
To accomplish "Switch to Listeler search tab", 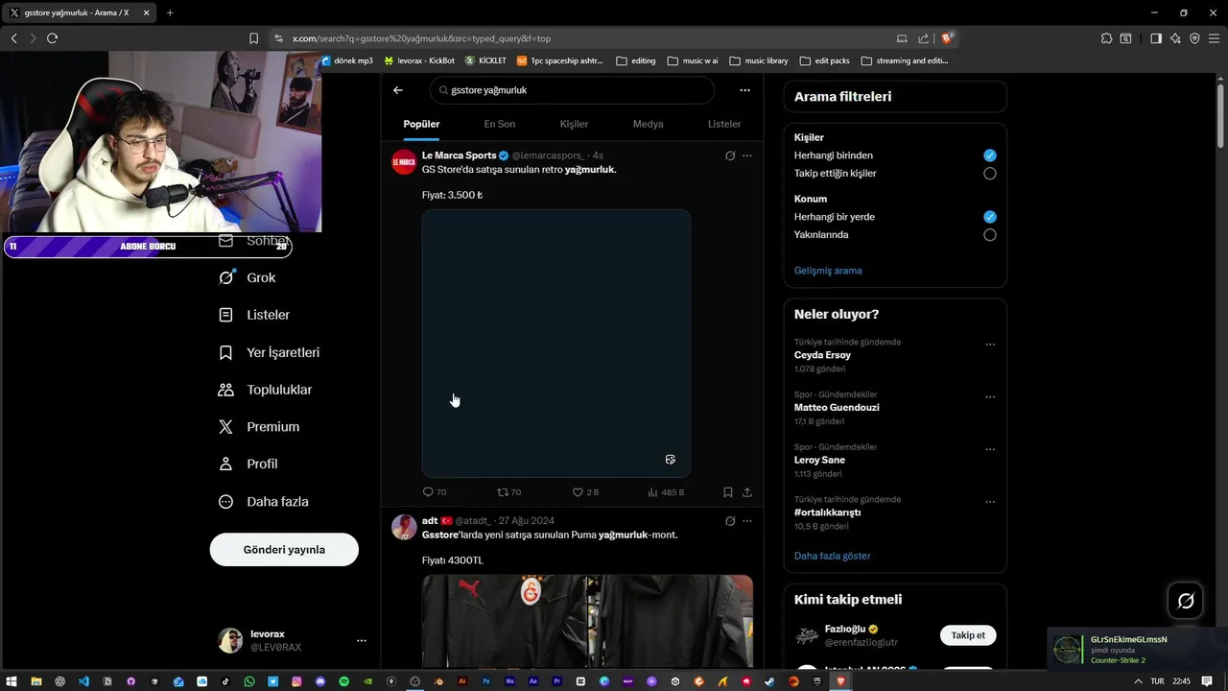I will coord(724,124).
